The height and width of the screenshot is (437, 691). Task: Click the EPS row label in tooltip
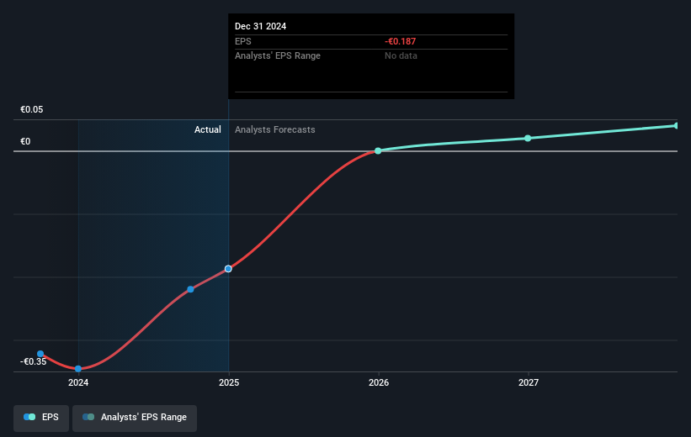[243, 41]
